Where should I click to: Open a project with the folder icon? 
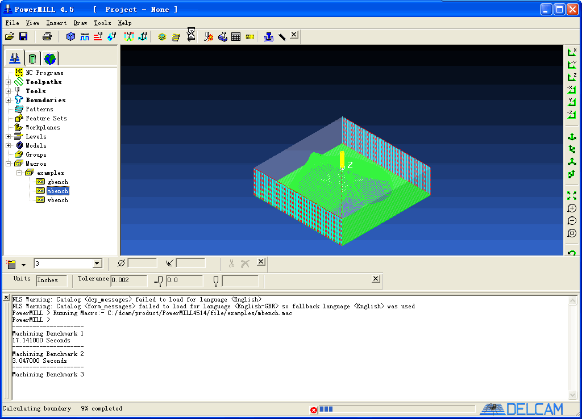pyautogui.click(x=10, y=36)
